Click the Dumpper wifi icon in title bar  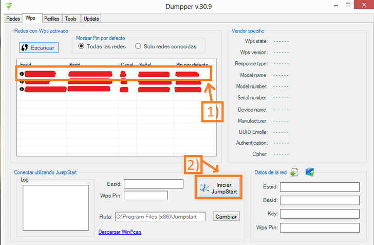click(8, 6)
